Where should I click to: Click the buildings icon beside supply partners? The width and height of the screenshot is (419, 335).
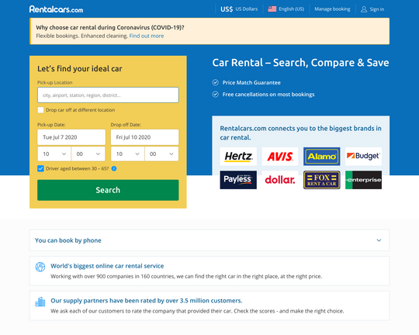[40, 302]
